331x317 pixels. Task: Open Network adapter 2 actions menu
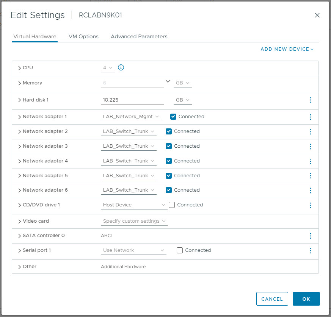310,131
